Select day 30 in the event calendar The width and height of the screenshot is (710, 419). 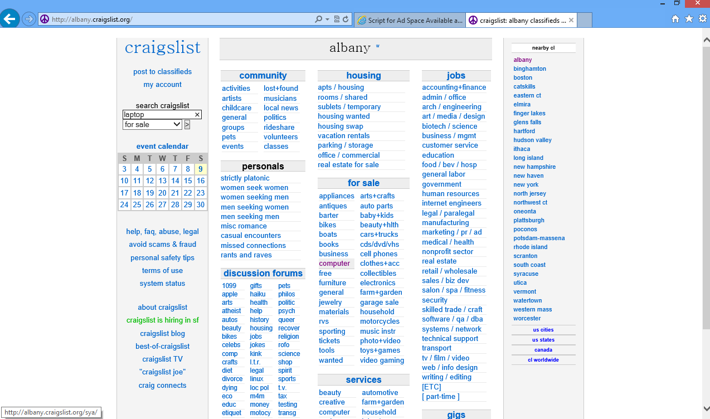coord(201,204)
